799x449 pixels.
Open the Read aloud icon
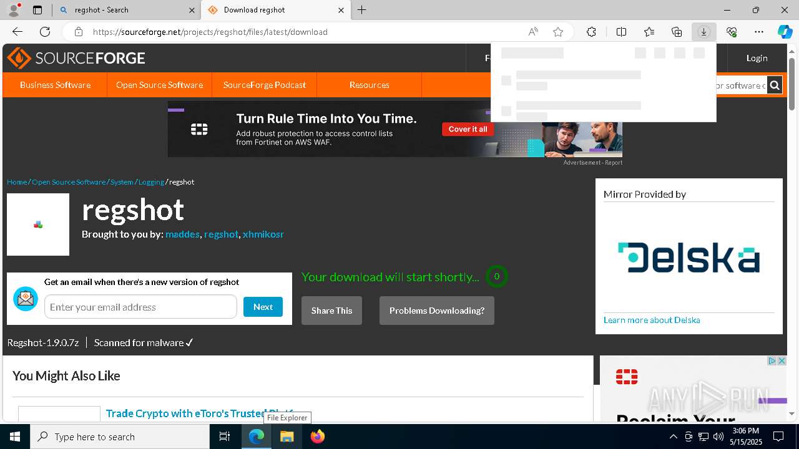click(x=533, y=32)
